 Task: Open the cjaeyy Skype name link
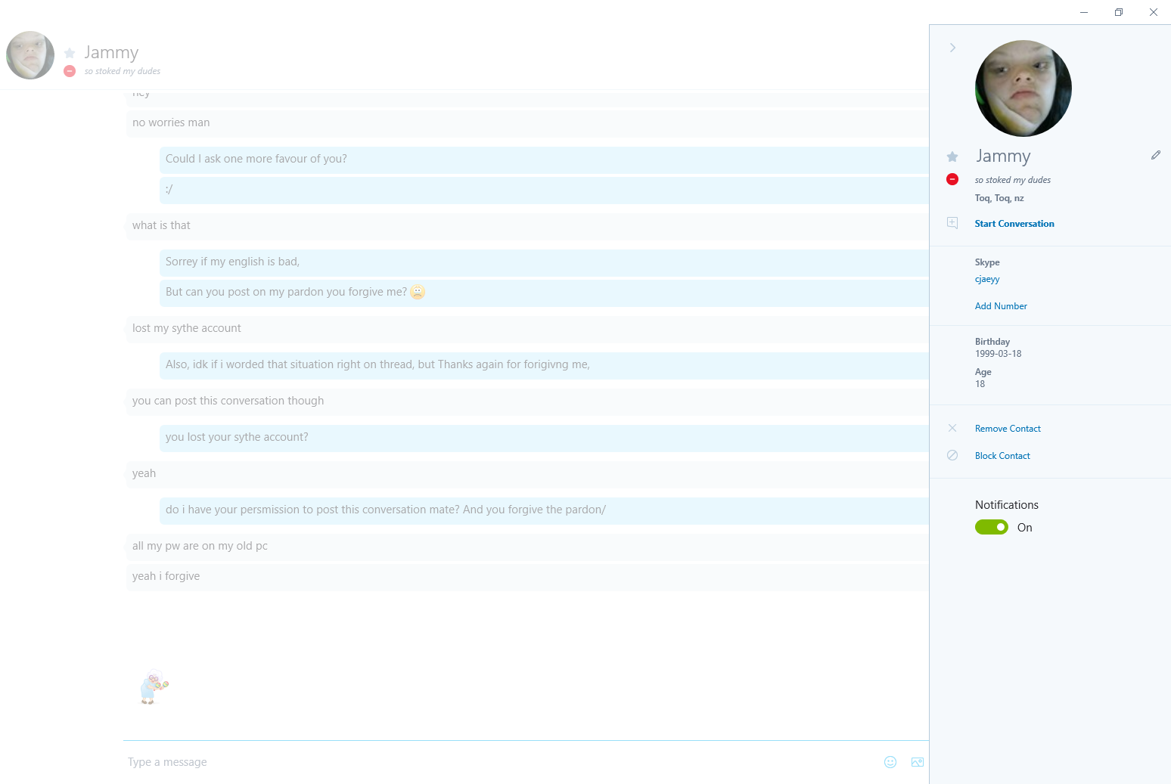[x=987, y=279]
